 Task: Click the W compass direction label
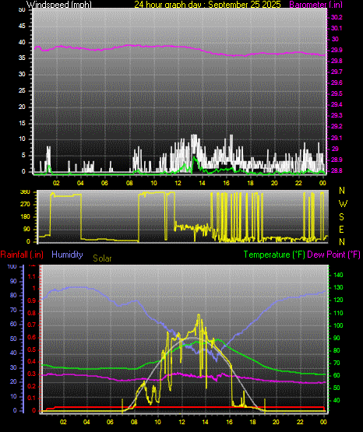343,204
